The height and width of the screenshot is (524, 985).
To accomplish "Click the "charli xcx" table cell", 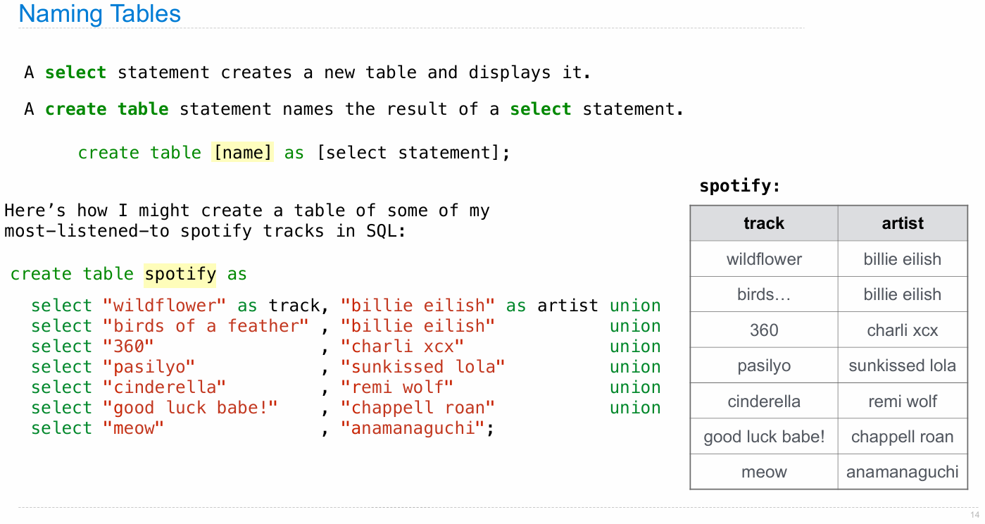I will [x=902, y=330].
